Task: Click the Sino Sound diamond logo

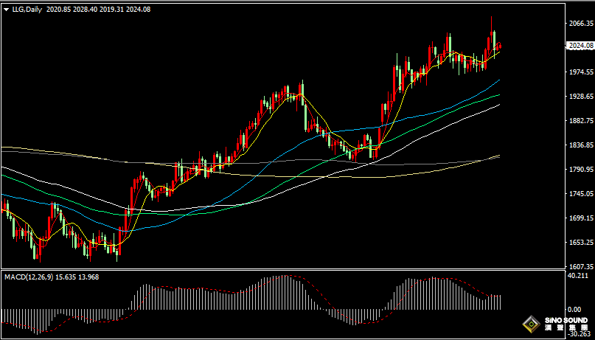Action: click(531, 324)
